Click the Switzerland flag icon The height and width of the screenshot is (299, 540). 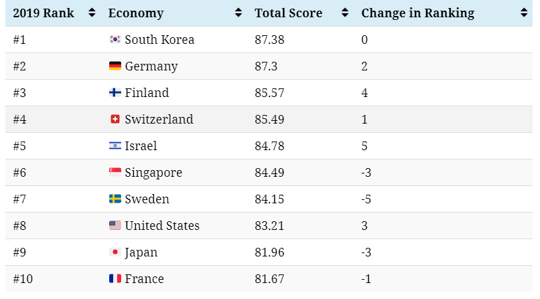(115, 120)
